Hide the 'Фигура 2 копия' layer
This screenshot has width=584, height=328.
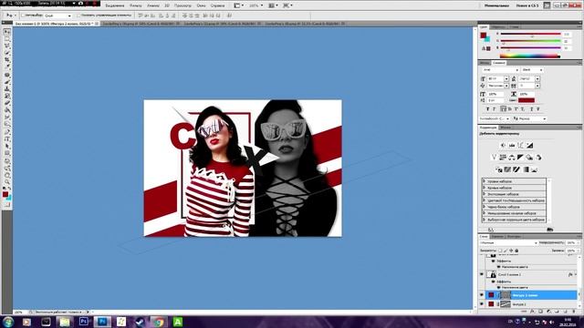482,295
